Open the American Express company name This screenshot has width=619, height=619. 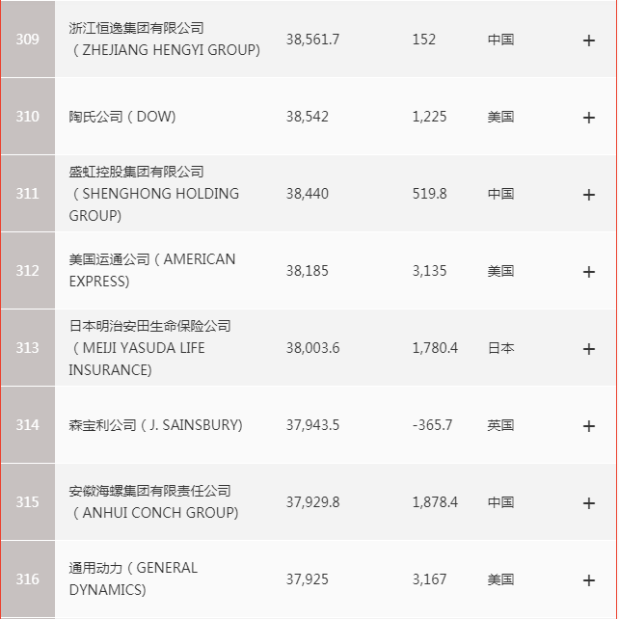(x=151, y=271)
